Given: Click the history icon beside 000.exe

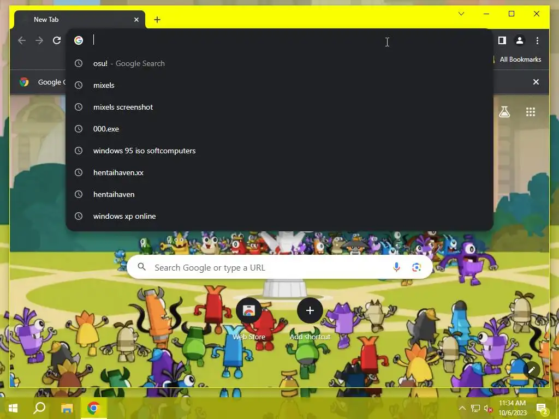Looking at the screenshot, I should pyautogui.click(x=79, y=129).
